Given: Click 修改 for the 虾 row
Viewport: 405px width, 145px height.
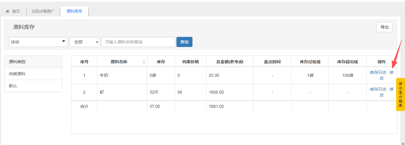Looking at the screenshot, I should (x=391, y=89).
